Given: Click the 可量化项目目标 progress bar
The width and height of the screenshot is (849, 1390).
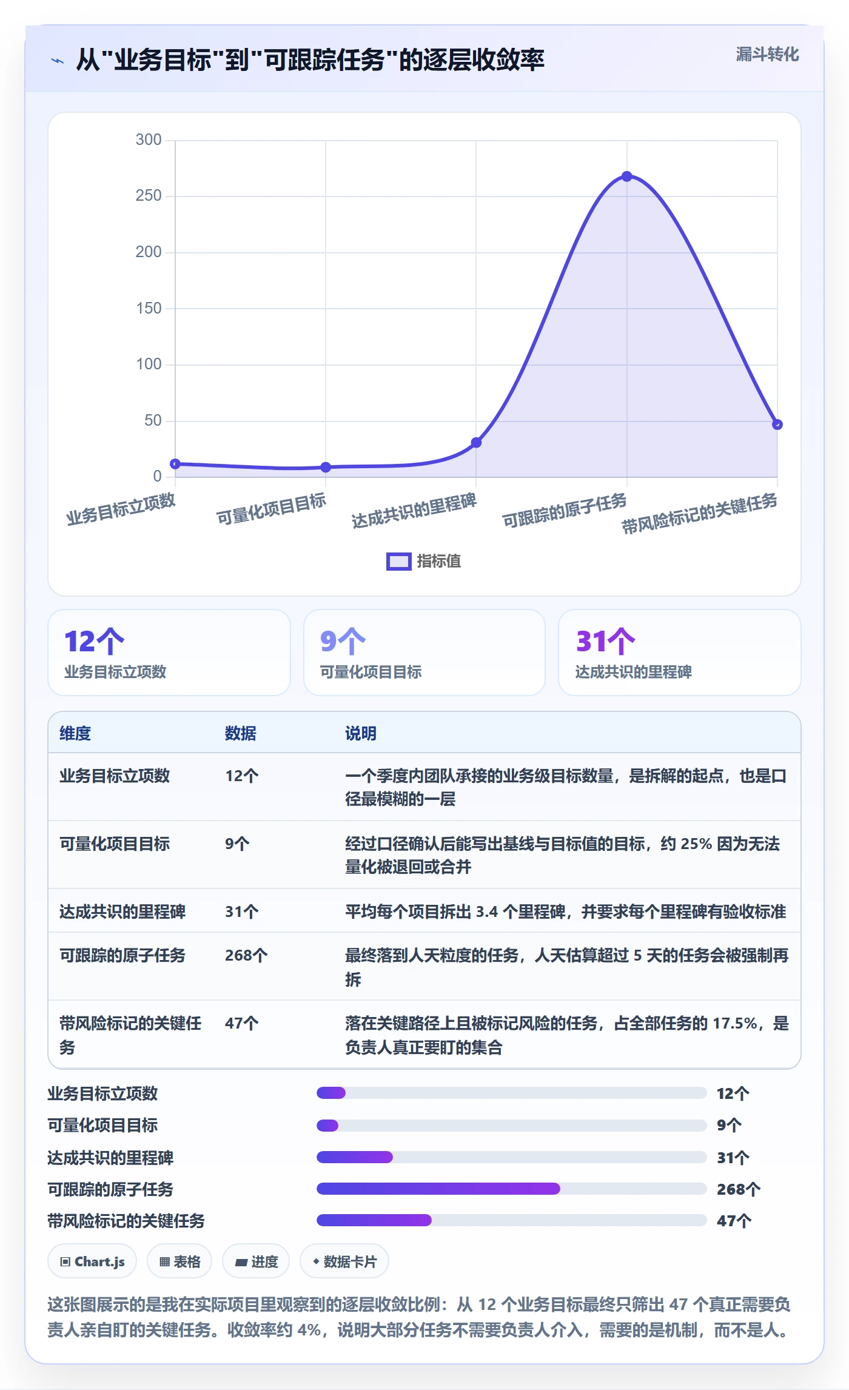Looking at the screenshot, I should [x=512, y=1126].
